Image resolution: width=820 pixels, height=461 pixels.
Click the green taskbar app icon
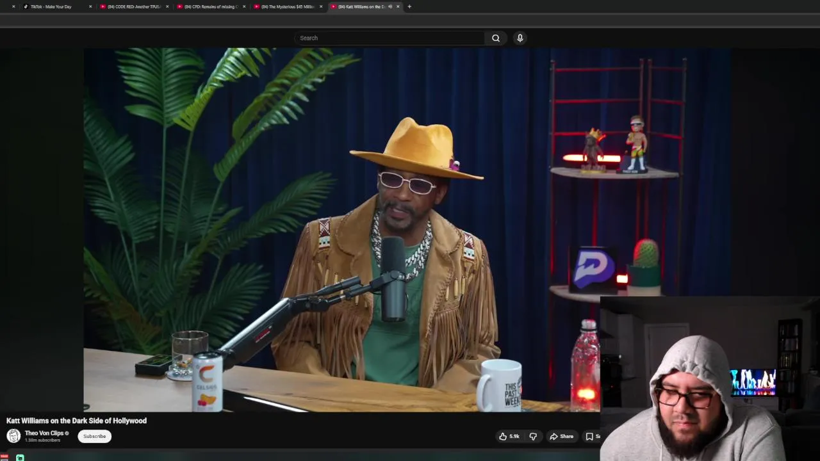point(20,458)
